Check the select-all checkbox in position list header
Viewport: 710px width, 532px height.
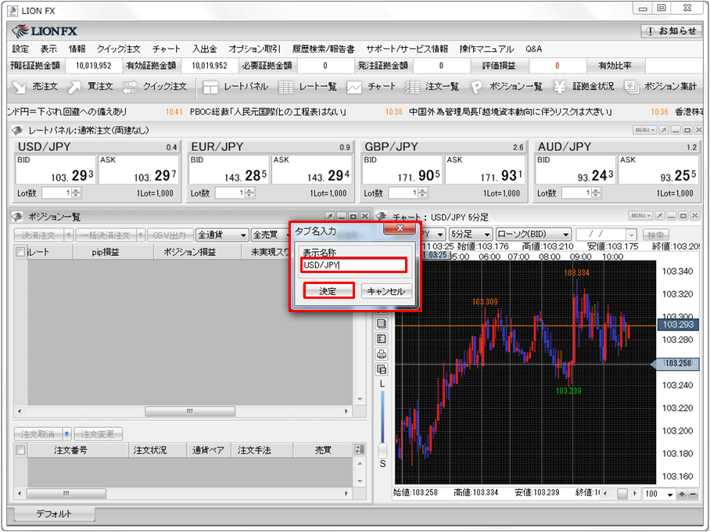click(20, 252)
